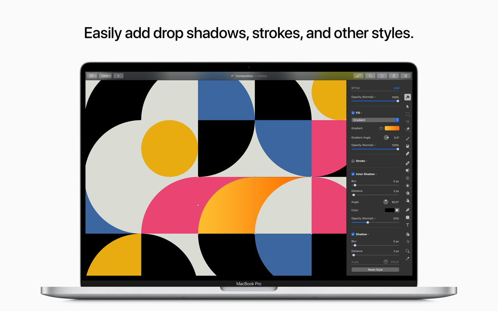Select the Arrange tool arrow
Screen dimensions: 498x311
pyautogui.click(x=407, y=106)
